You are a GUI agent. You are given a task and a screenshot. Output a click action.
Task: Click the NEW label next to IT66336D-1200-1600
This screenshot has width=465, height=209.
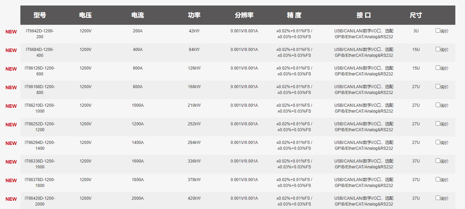(11, 162)
